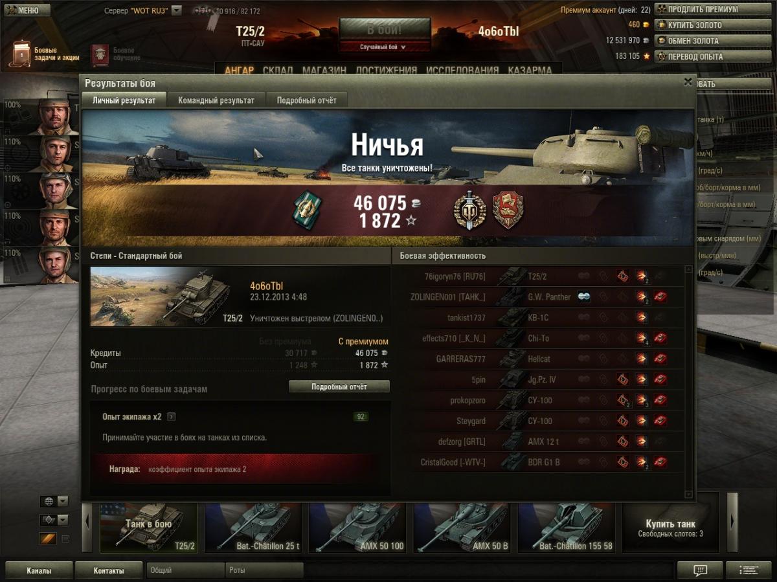777x582 pixels.
Task: Expand the Случайный бой battle type selector
Action: tap(385, 47)
